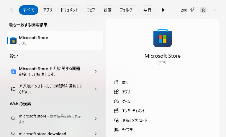Click the apps grid icon in preview
This screenshot has width=226, height=137.
tap(116, 92)
